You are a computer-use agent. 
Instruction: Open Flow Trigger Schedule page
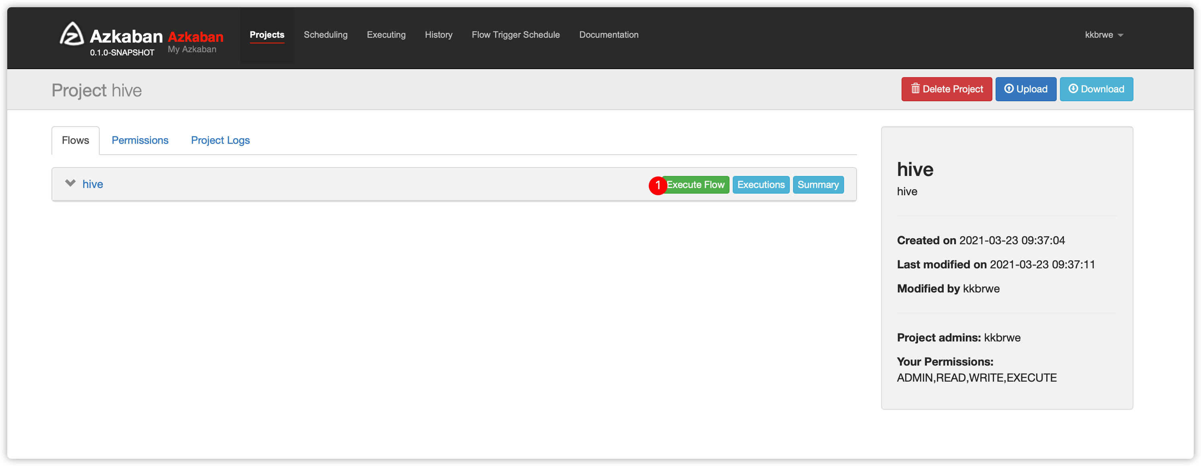515,35
